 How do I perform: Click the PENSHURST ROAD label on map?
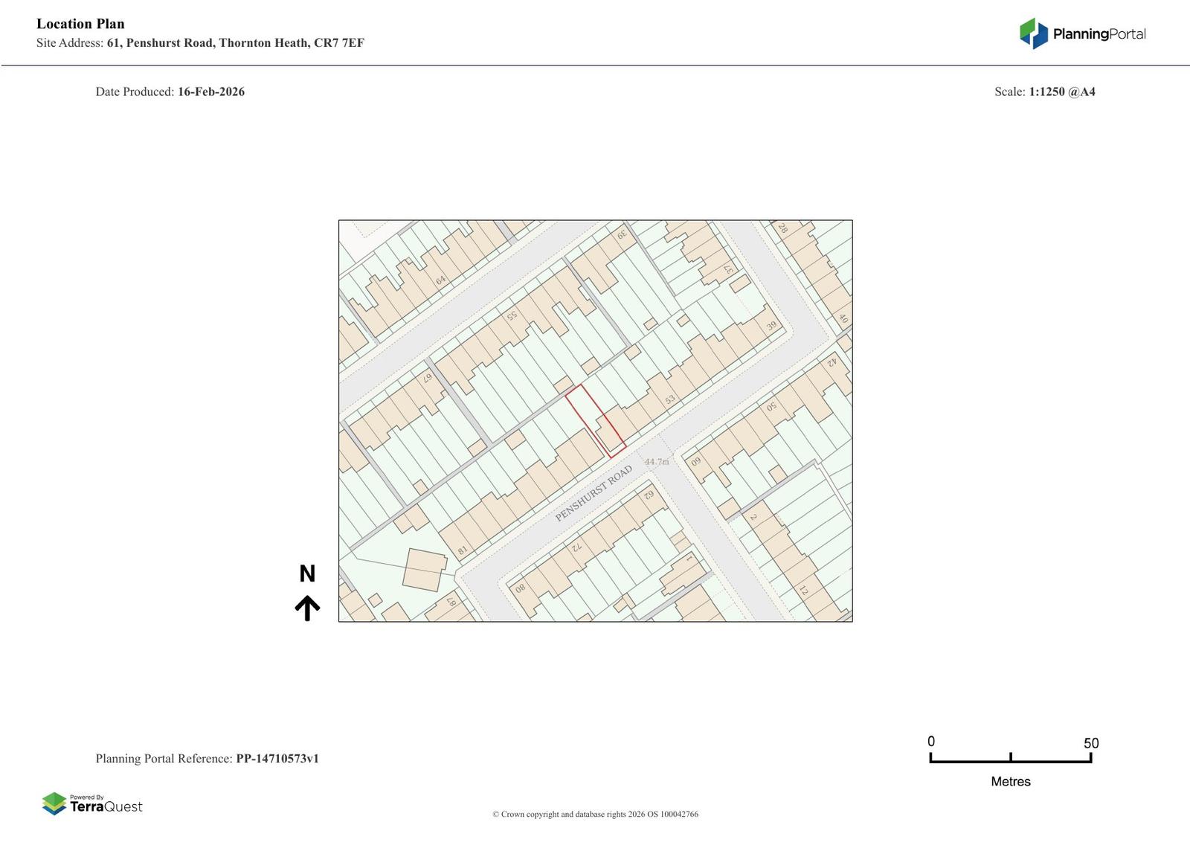click(594, 493)
